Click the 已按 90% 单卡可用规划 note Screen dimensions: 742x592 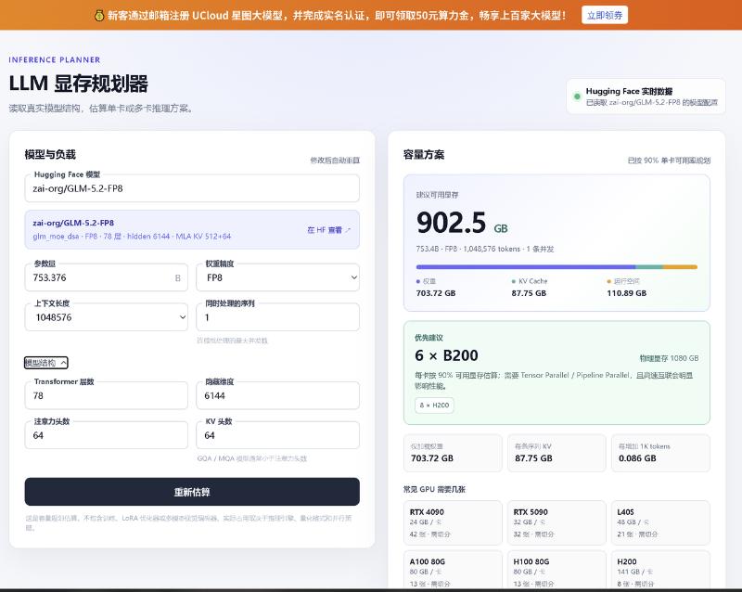coord(669,161)
